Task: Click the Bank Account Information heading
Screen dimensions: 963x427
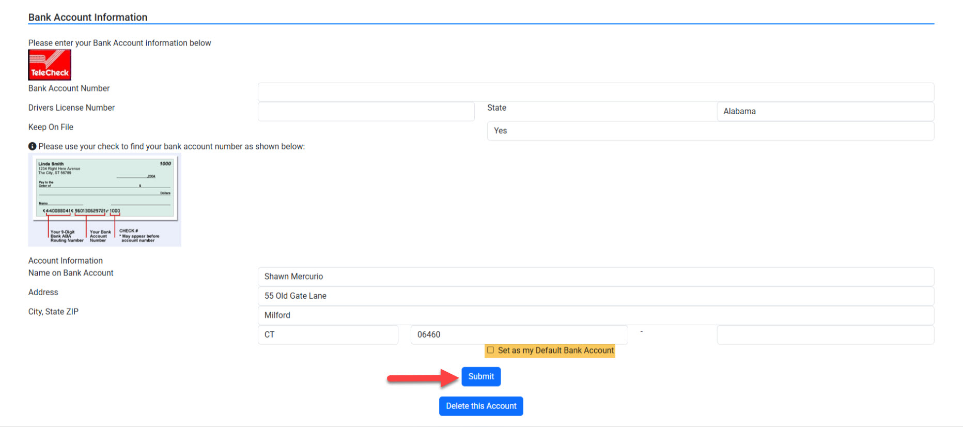Action: coord(88,17)
